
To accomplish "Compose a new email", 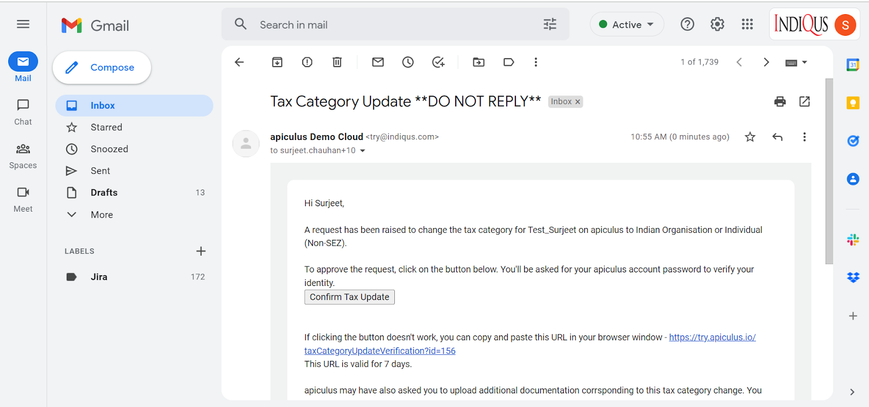I will click(102, 67).
